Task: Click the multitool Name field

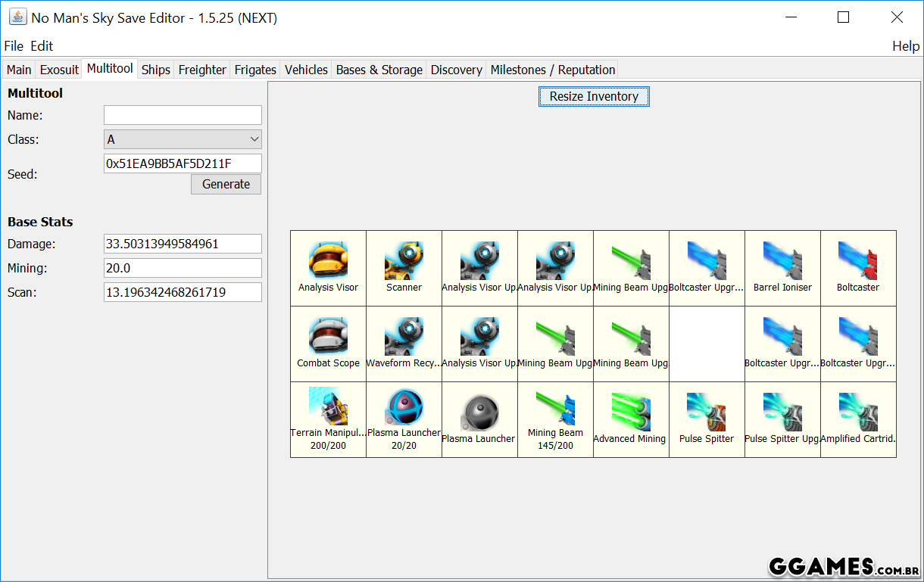Action: click(x=183, y=115)
